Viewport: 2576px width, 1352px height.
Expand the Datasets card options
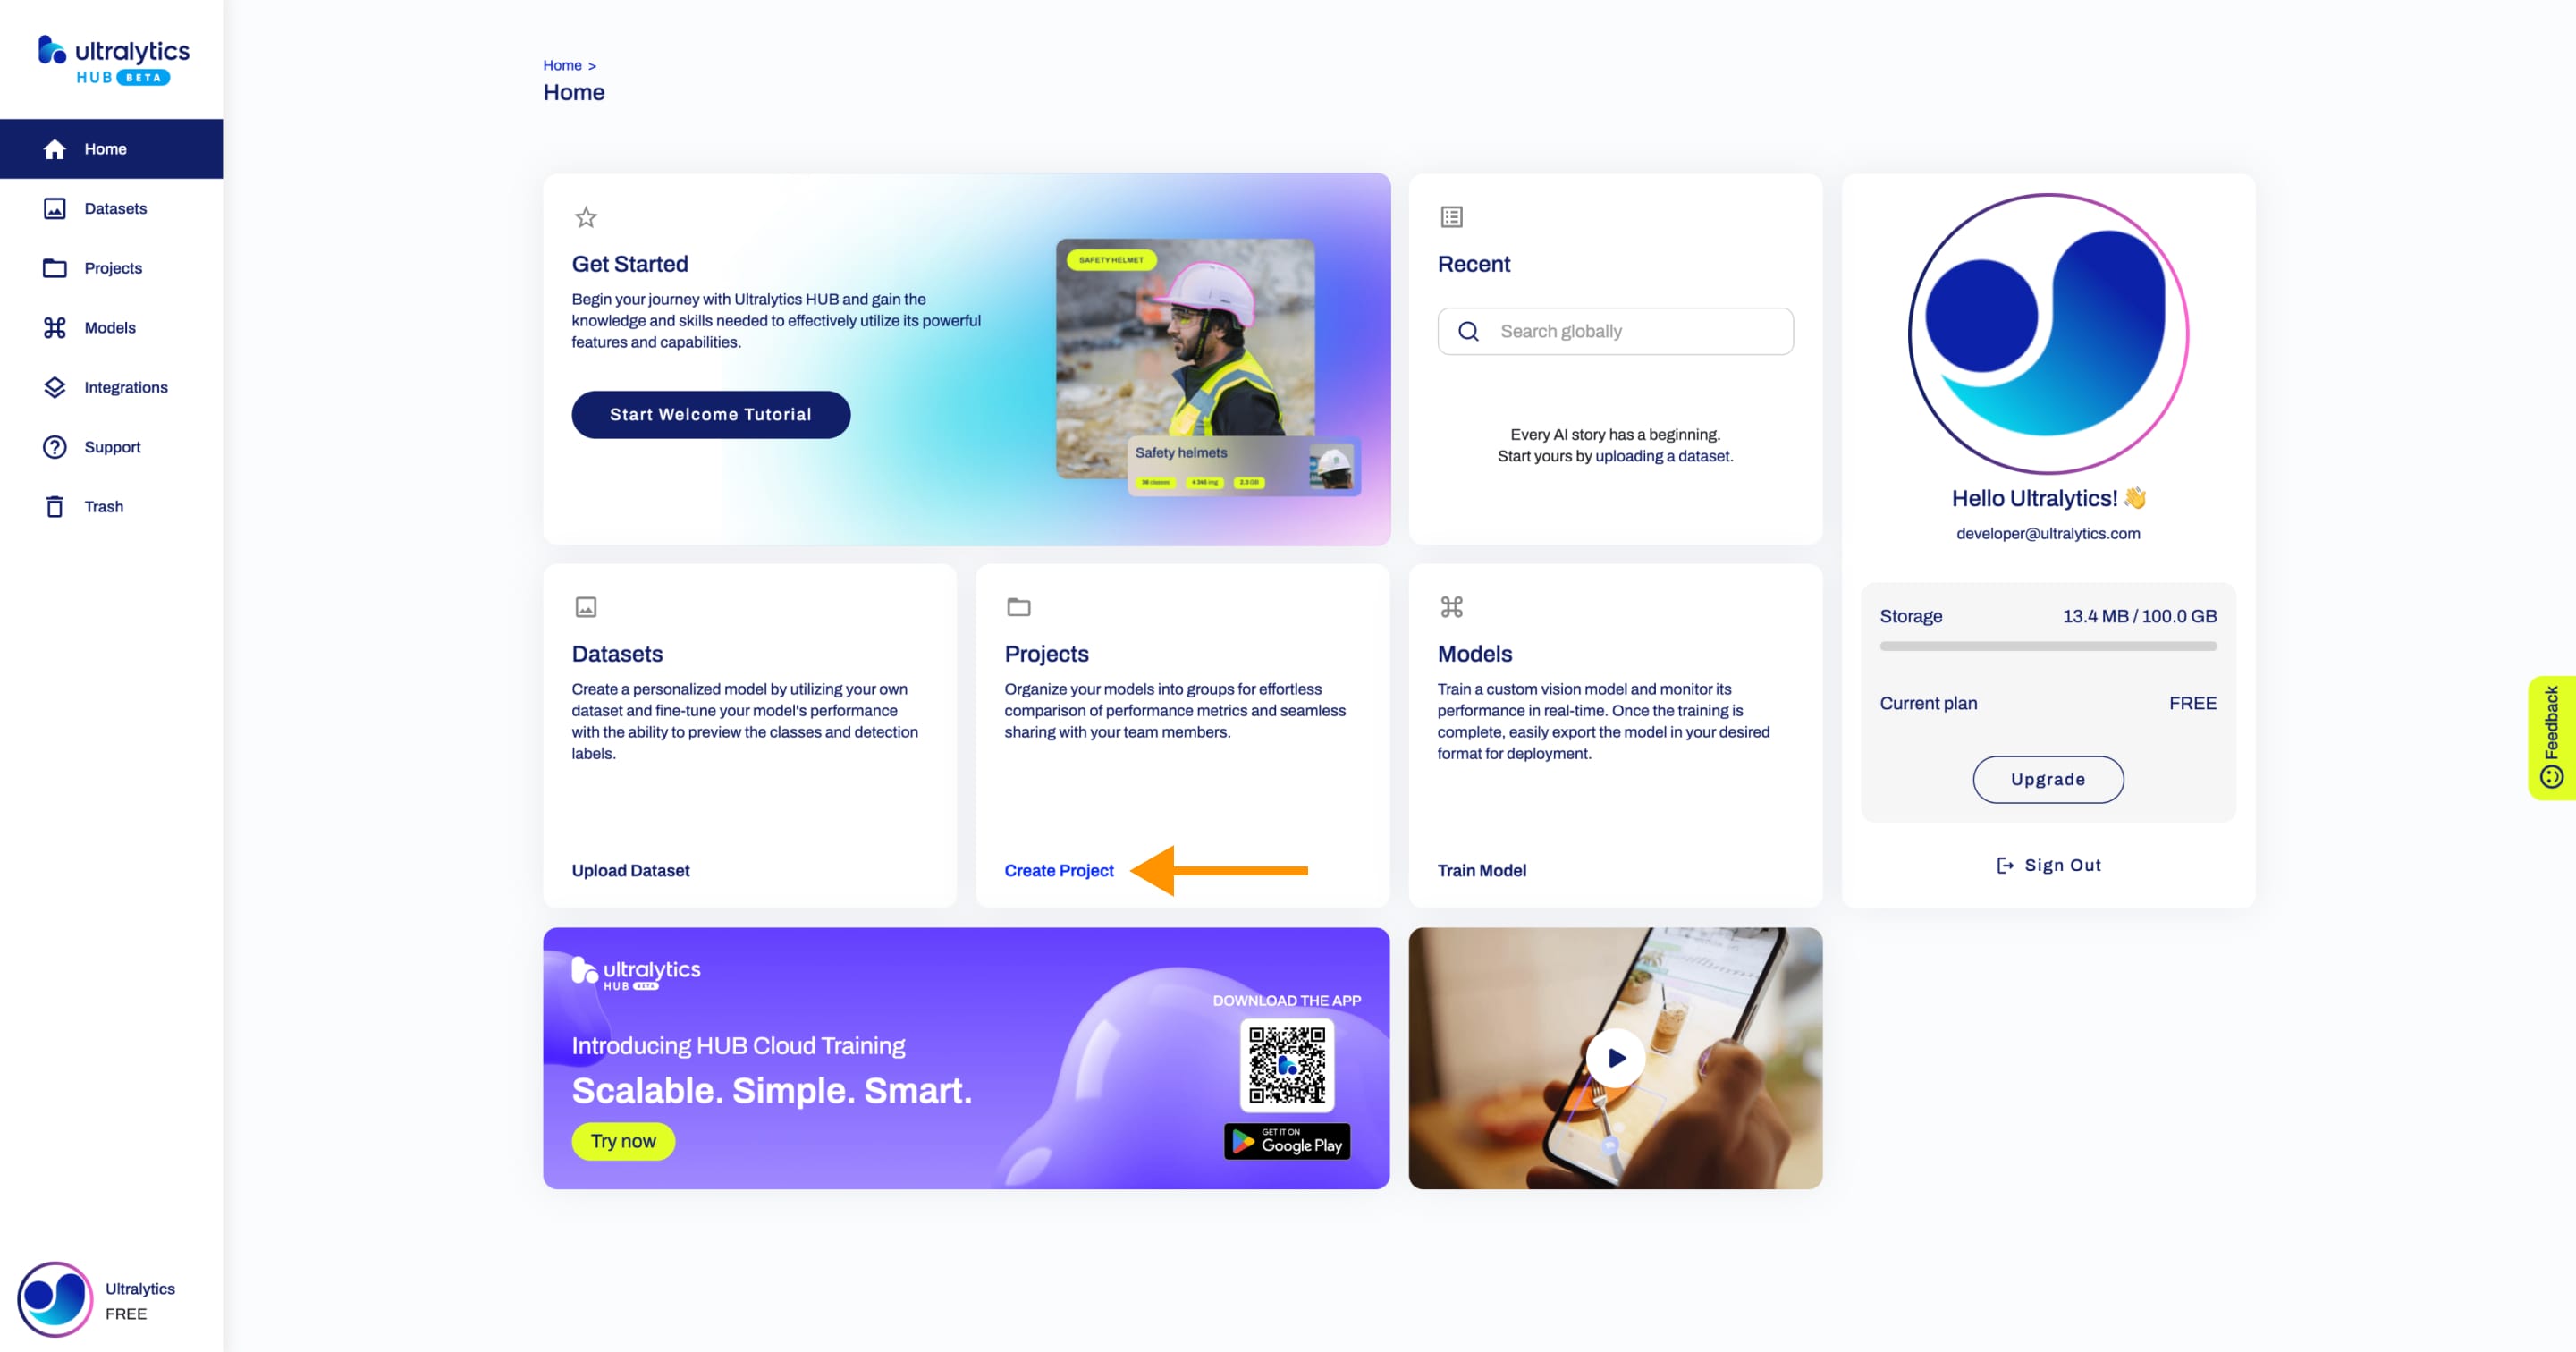[585, 606]
